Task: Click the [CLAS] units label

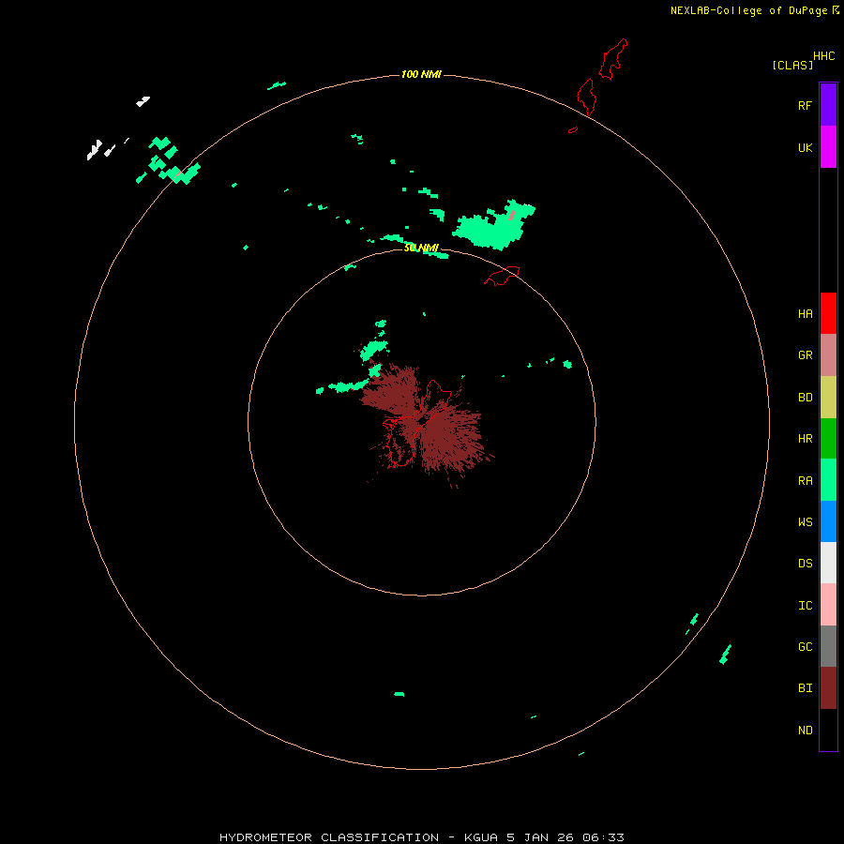Action: click(x=792, y=65)
